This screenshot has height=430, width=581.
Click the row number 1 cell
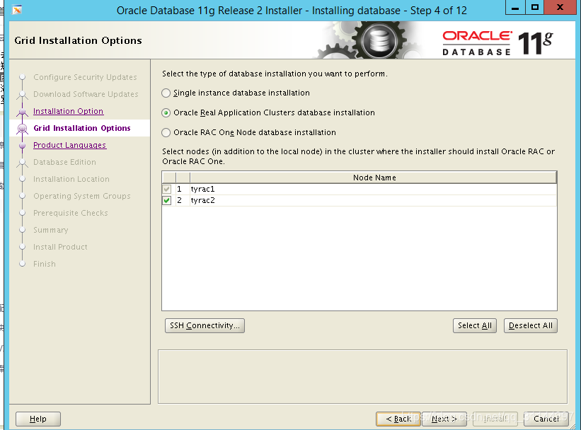coord(183,190)
